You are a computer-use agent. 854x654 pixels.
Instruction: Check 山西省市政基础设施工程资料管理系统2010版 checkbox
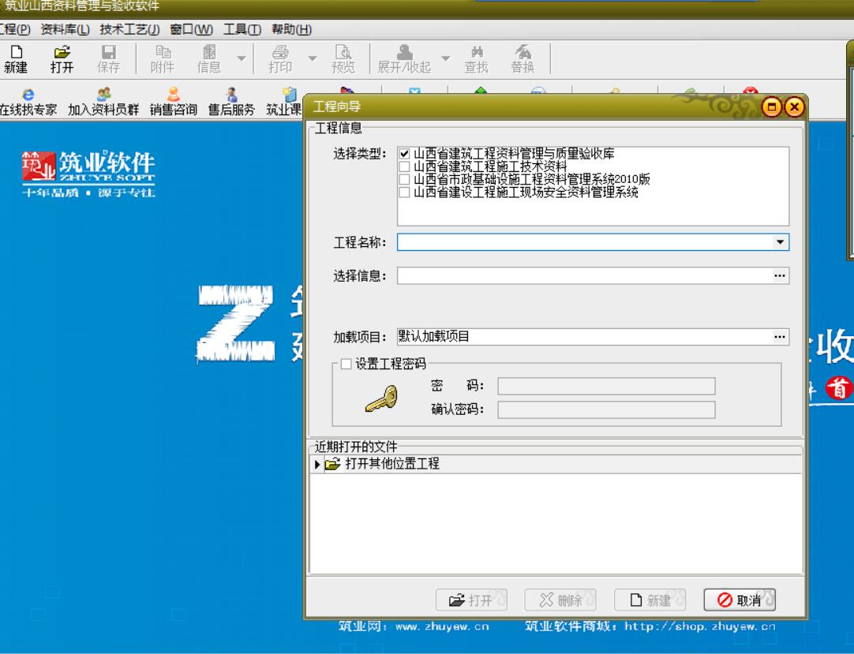point(404,179)
